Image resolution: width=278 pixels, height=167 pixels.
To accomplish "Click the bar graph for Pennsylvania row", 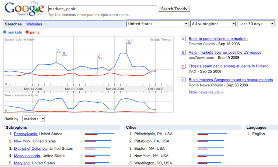I will (100, 134).
